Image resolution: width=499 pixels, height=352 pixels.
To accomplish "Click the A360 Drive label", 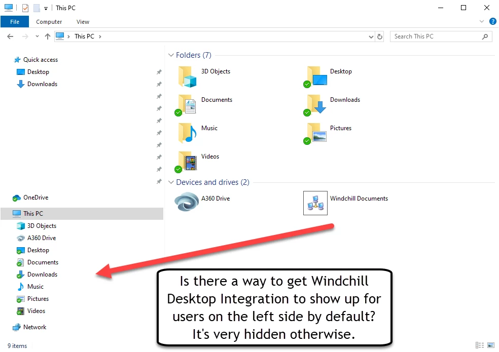I will pyautogui.click(x=216, y=199).
